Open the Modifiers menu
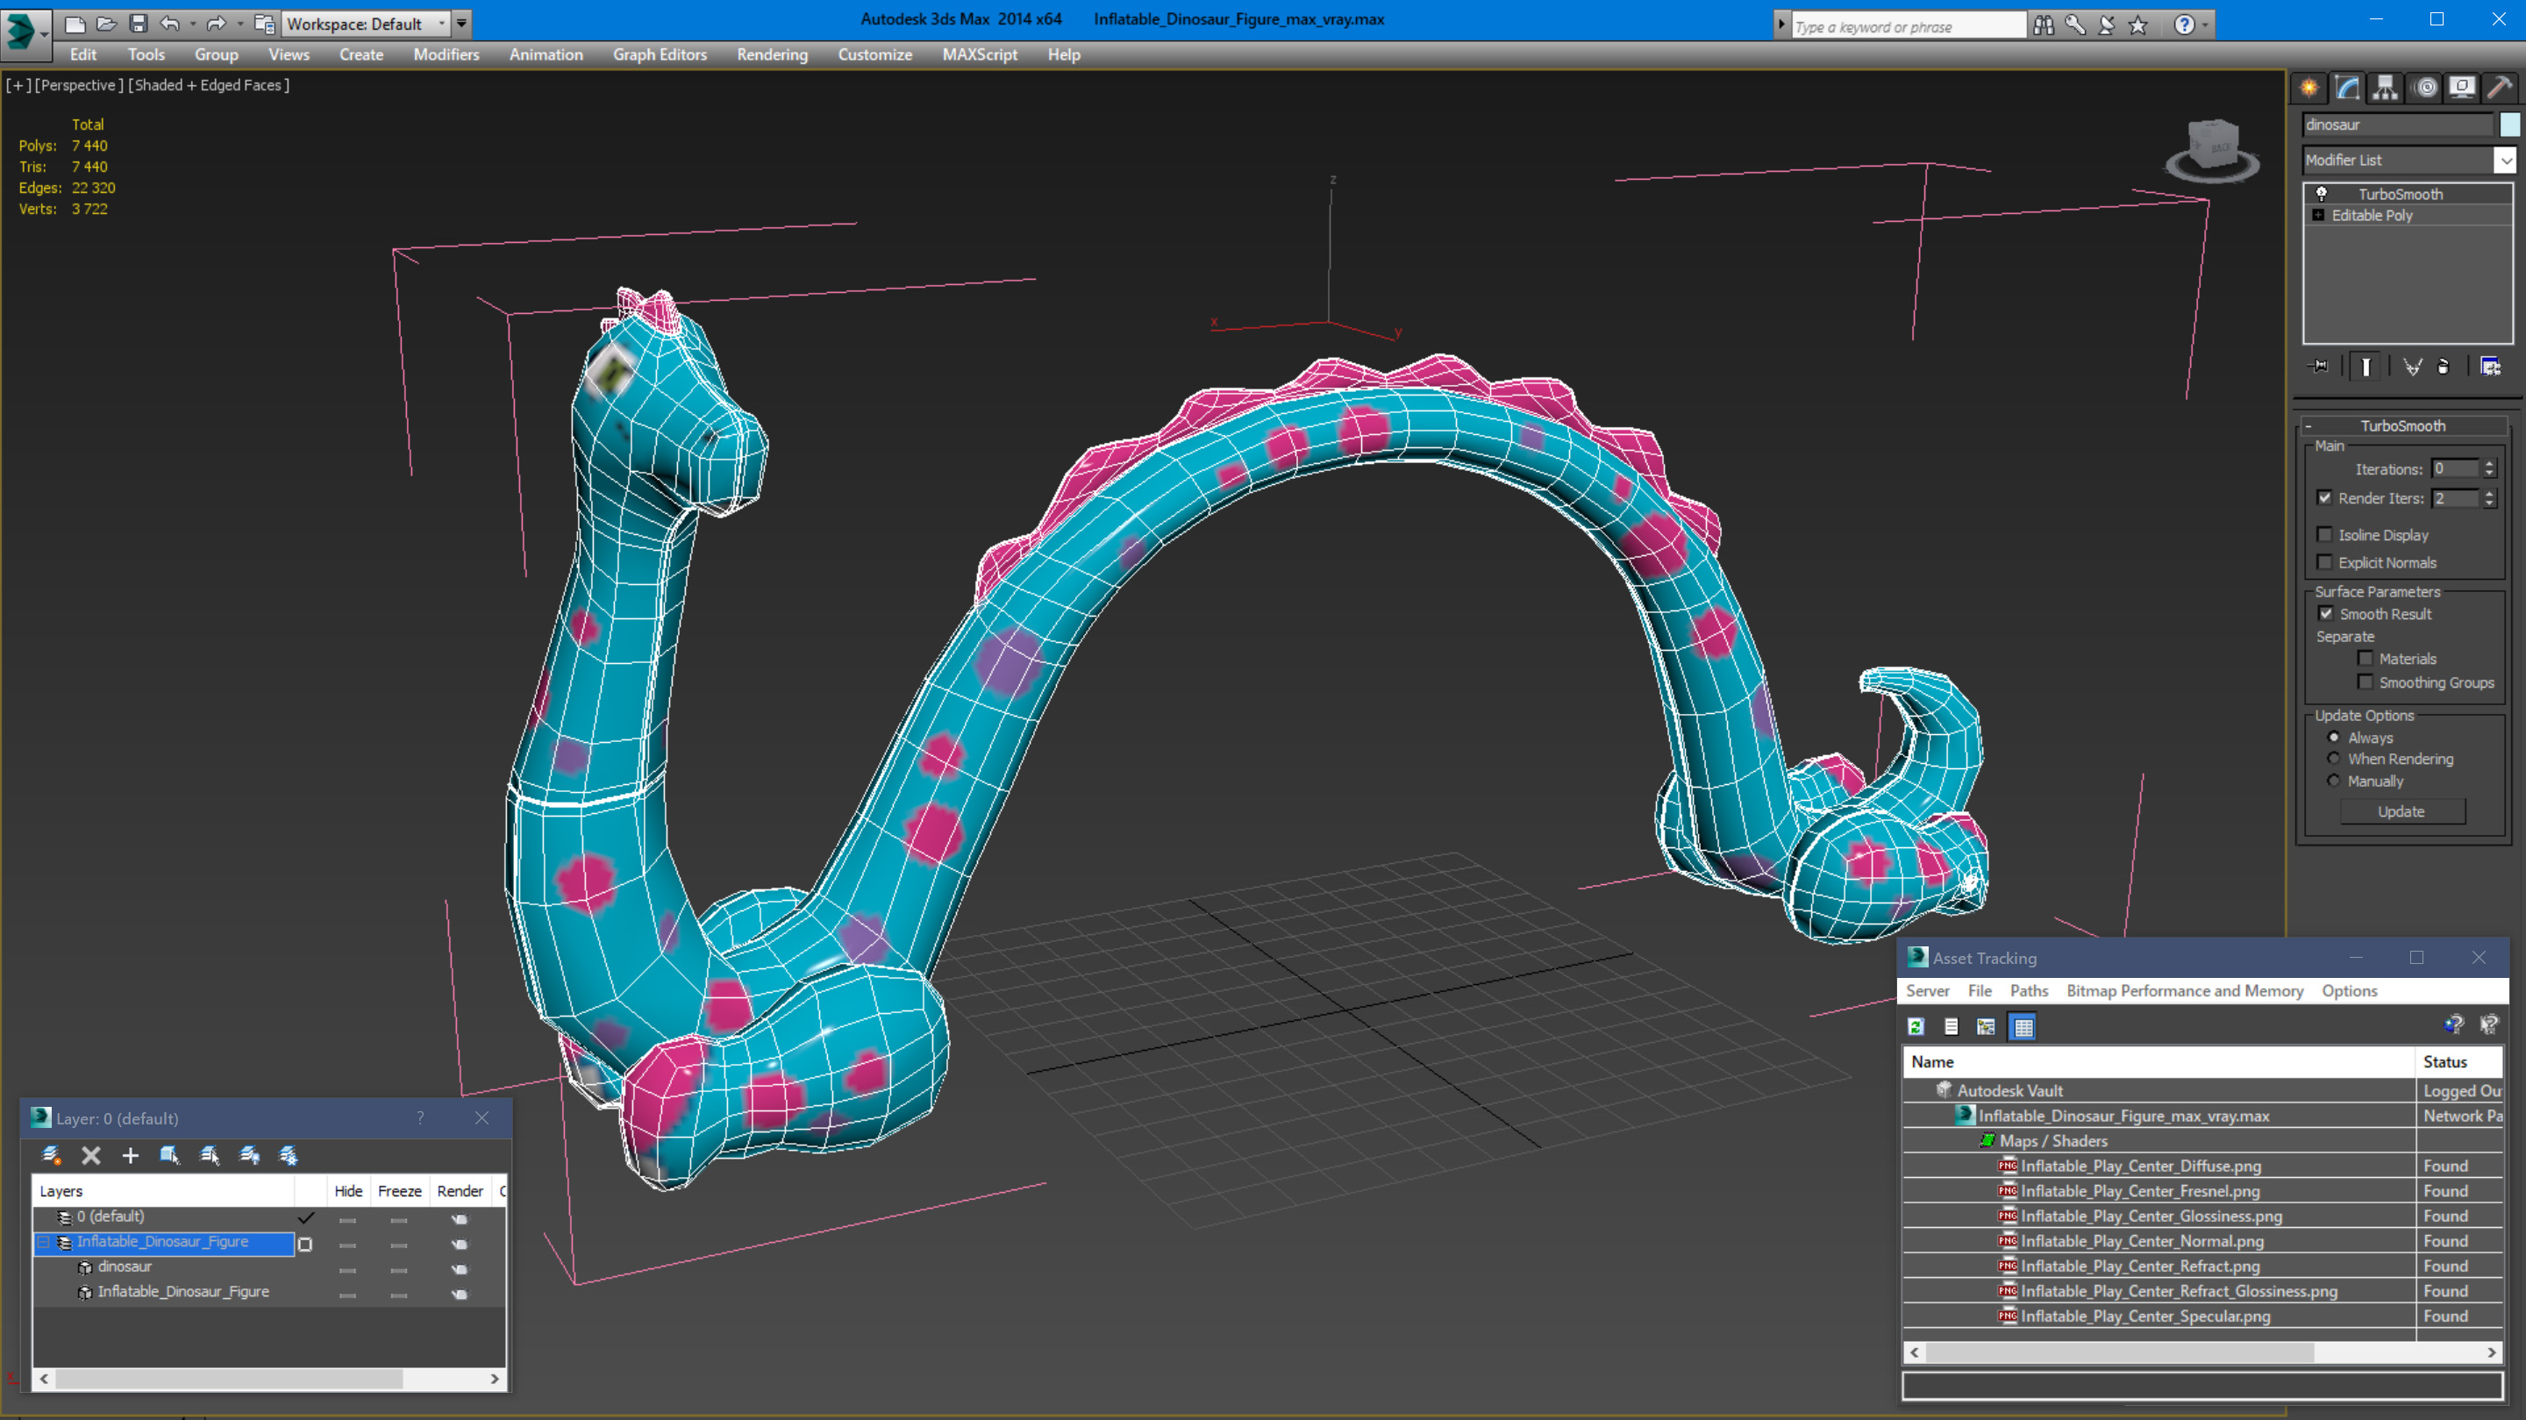Viewport: 2526px width, 1420px height. pos(446,55)
